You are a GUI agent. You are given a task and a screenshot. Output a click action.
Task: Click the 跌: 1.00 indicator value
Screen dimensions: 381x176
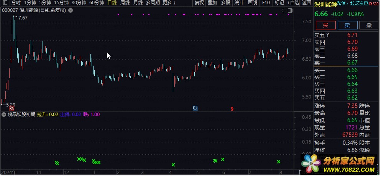coord(91,115)
